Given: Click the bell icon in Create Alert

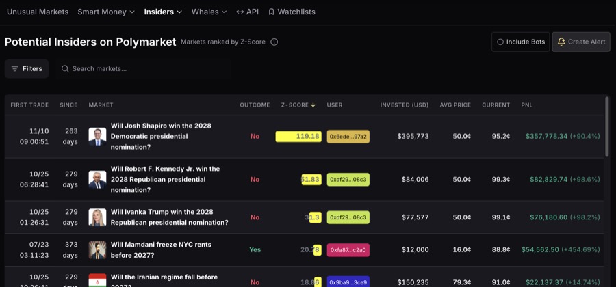Looking at the screenshot, I should [x=561, y=42].
